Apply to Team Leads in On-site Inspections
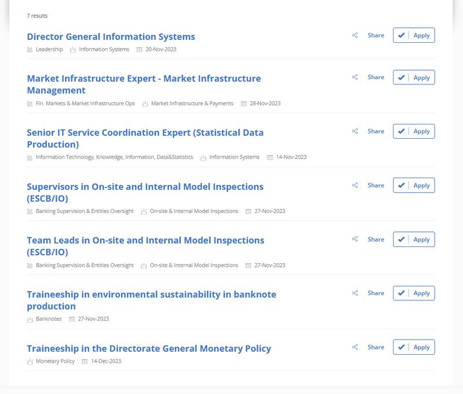This screenshot has height=394, width=463. click(414, 240)
